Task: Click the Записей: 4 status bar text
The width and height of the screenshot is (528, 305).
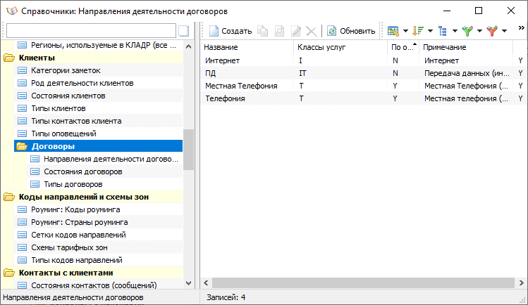Action: pos(226,297)
